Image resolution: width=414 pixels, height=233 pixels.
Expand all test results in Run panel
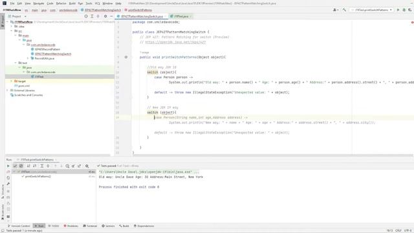tap(41, 166)
